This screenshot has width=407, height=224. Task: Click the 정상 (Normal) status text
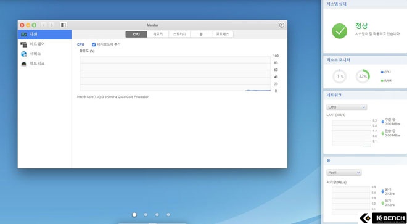(361, 26)
